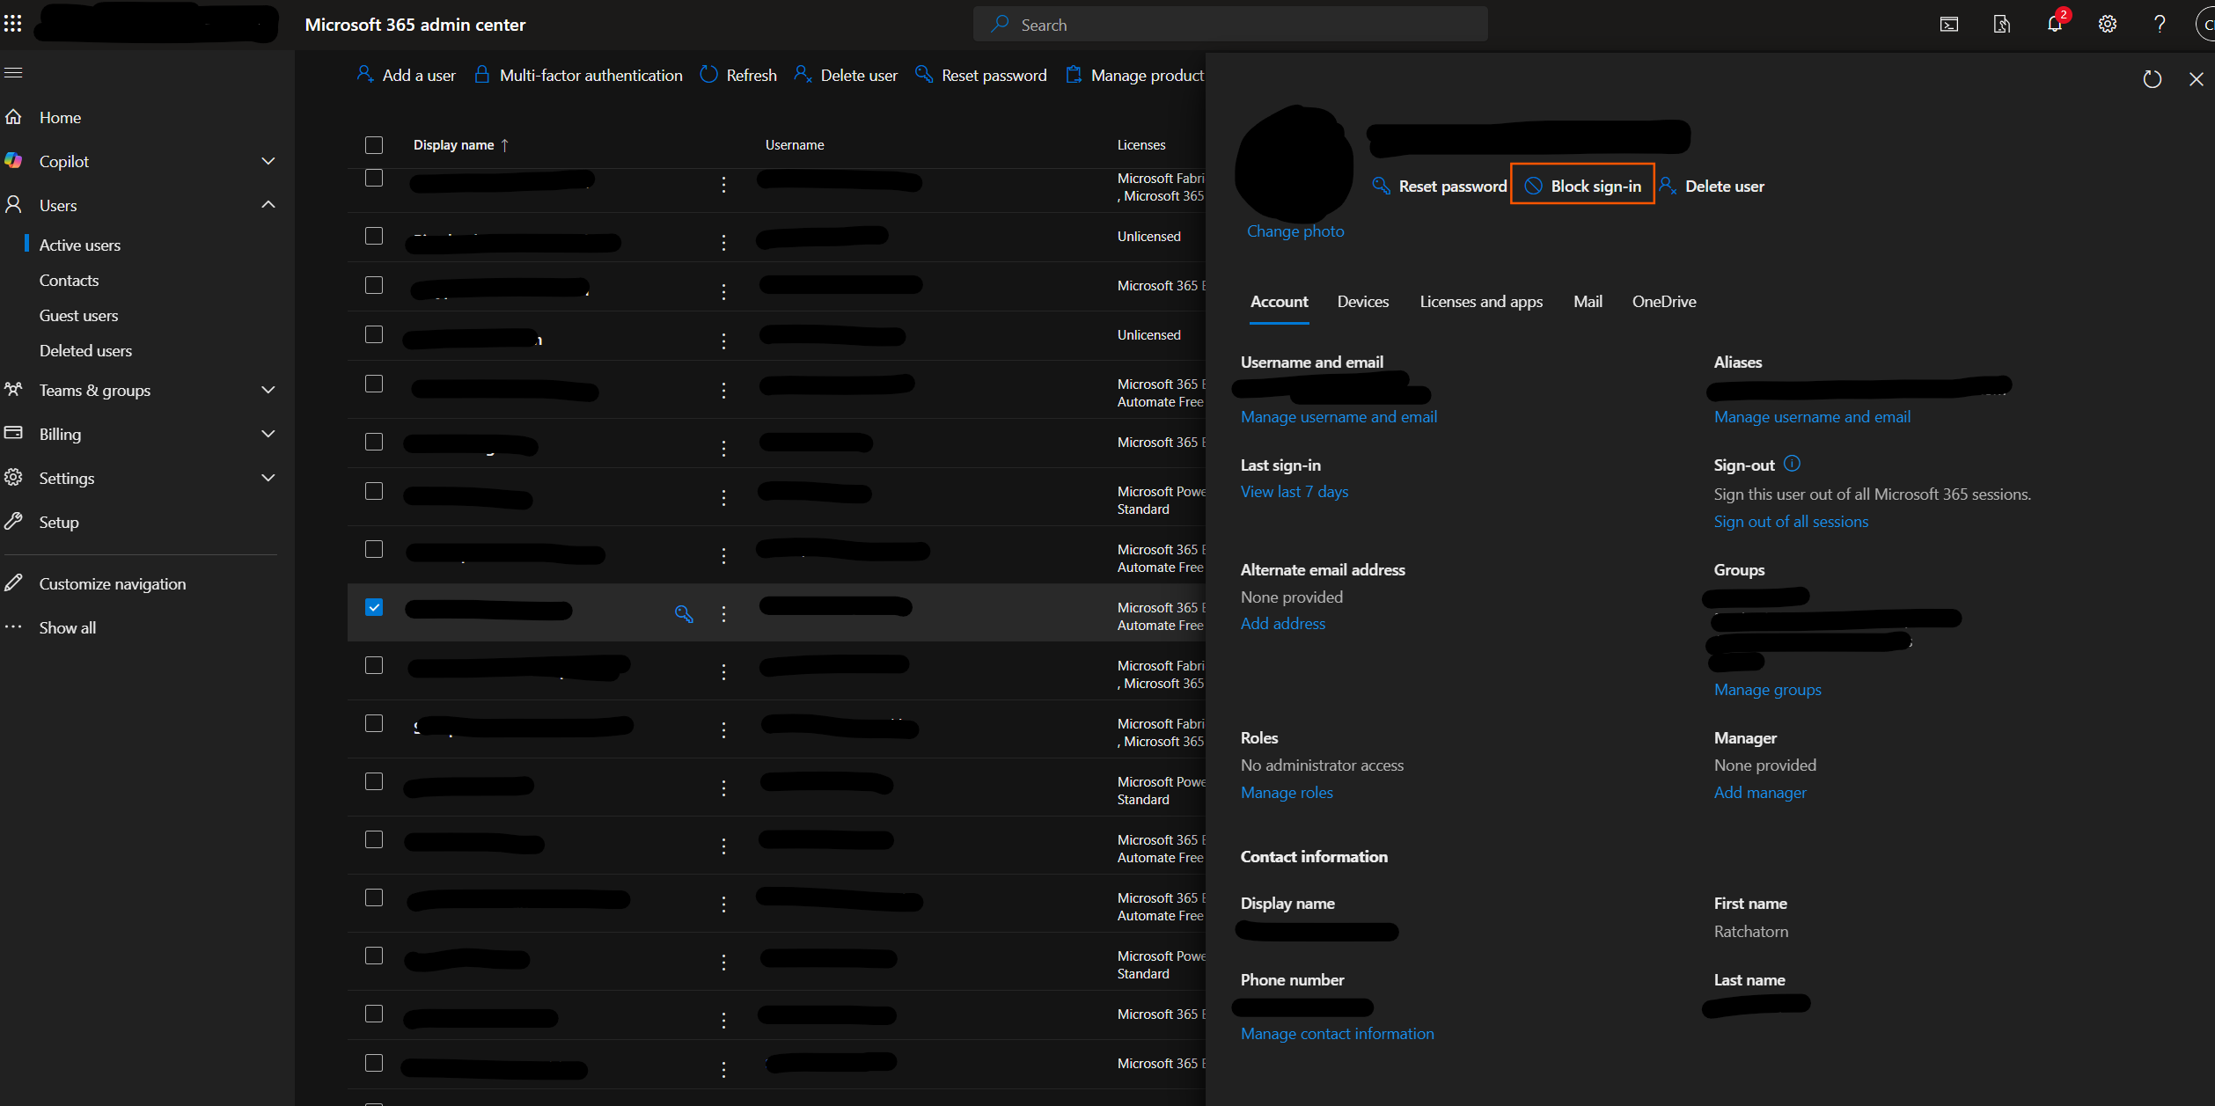Sort by Display name column header
The width and height of the screenshot is (2215, 1106).
coord(461,145)
